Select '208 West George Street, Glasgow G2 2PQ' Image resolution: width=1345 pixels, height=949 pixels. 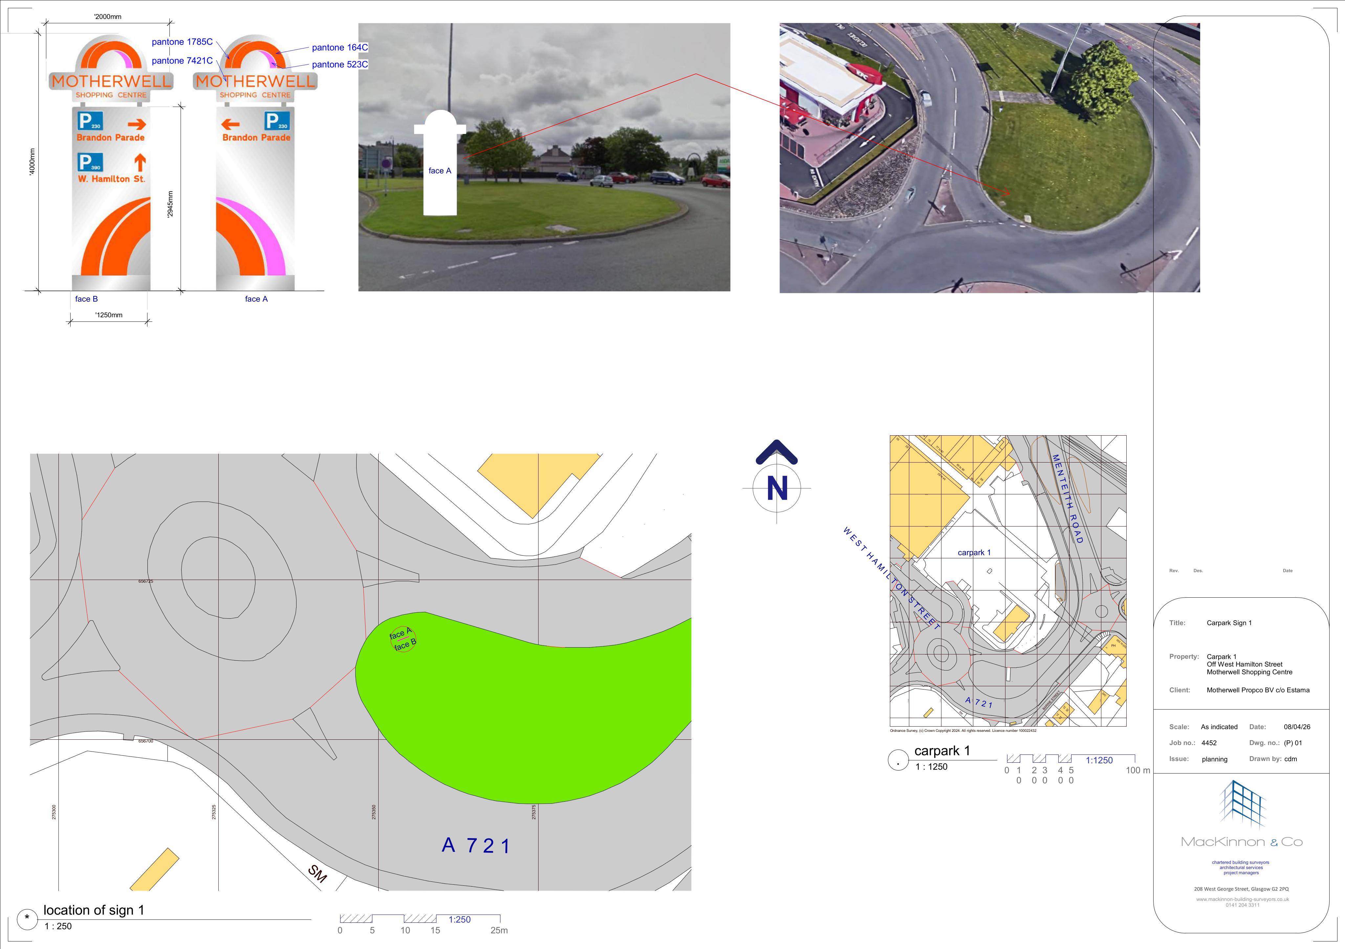pyautogui.click(x=1241, y=889)
